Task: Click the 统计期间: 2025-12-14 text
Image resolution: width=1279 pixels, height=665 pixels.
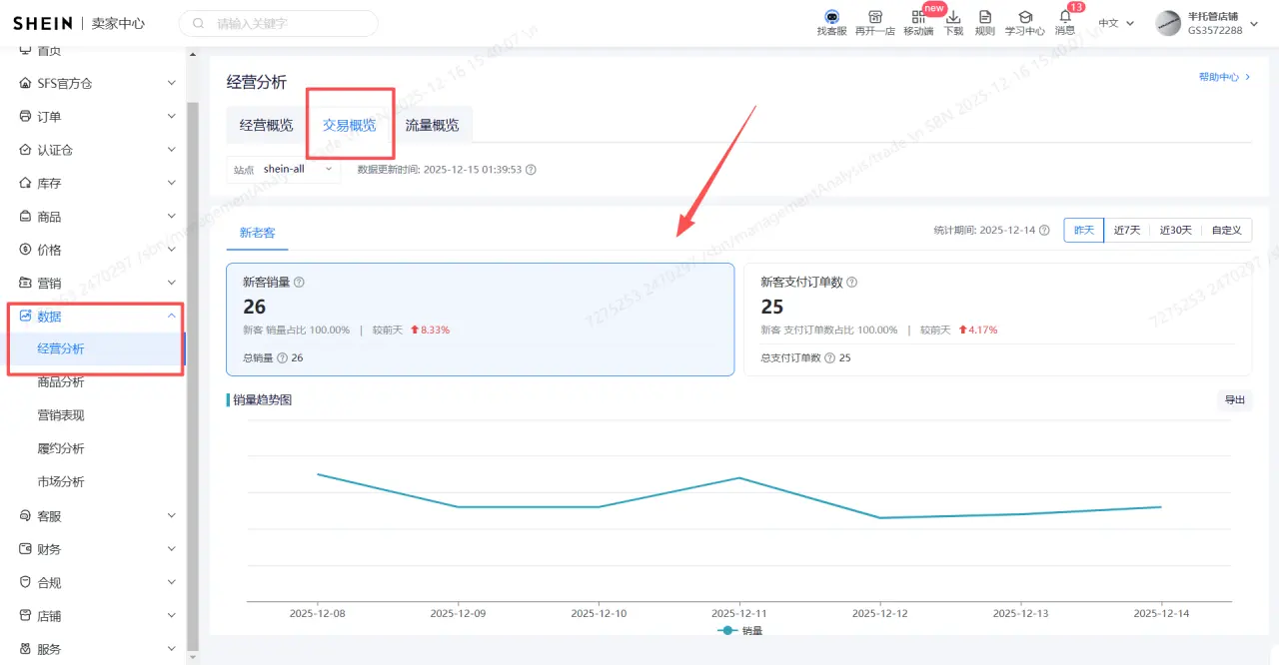Action: click(x=984, y=230)
